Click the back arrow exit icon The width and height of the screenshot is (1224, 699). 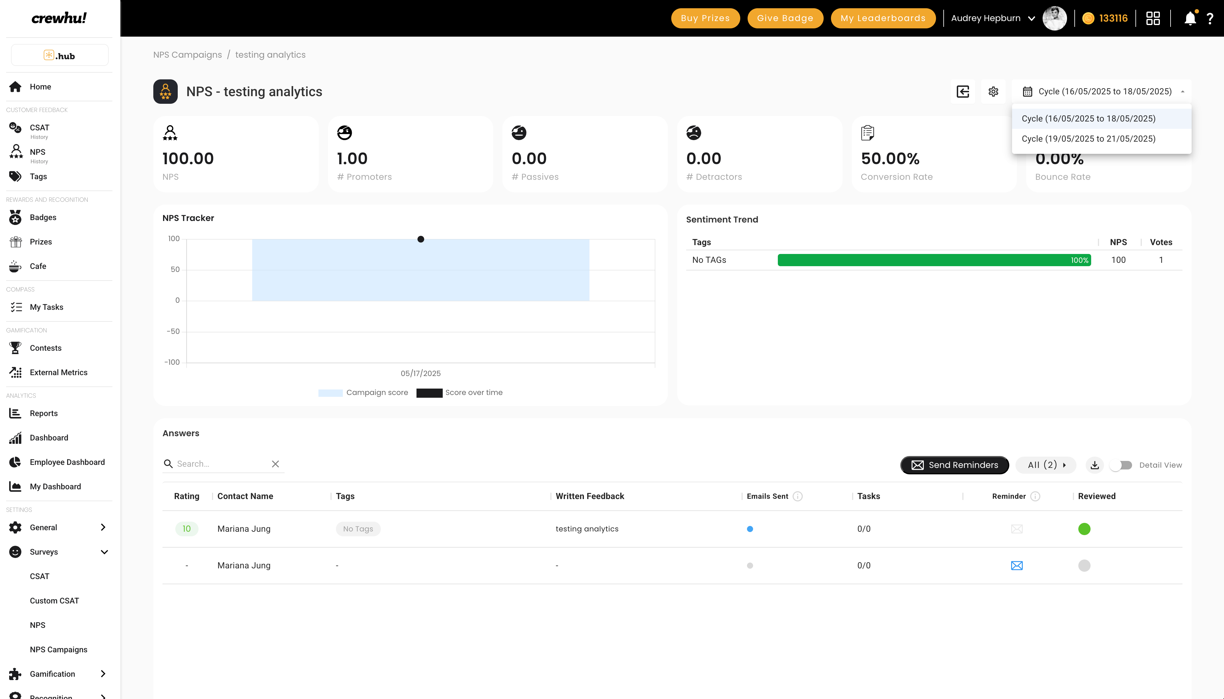pos(962,91)
